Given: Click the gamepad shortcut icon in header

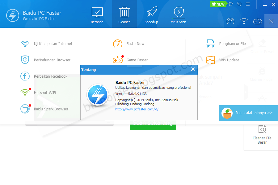Looking at the screenshot, I should tap(257, 21).
